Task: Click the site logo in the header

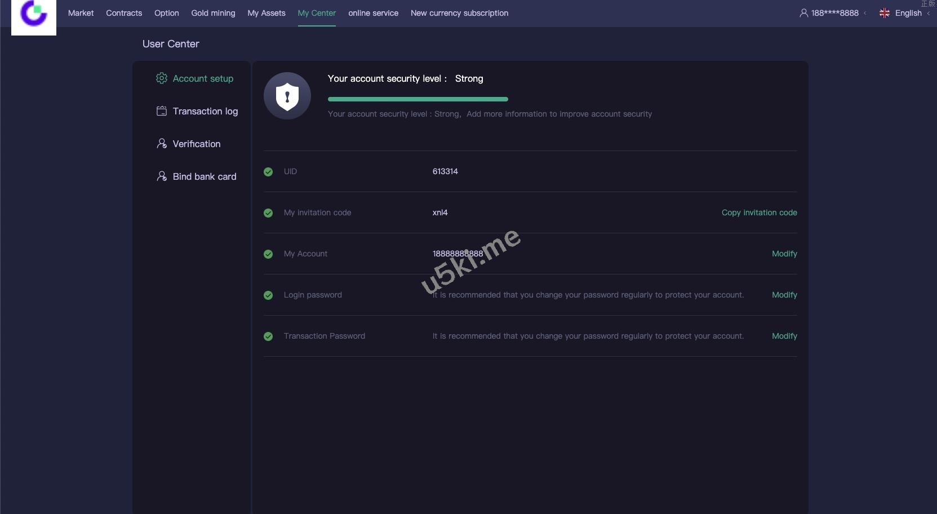Action: point(34,15)
